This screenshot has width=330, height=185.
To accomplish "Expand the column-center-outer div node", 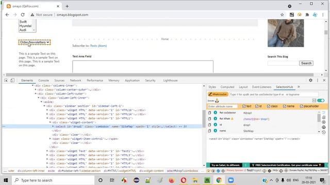I will (36, 89).
